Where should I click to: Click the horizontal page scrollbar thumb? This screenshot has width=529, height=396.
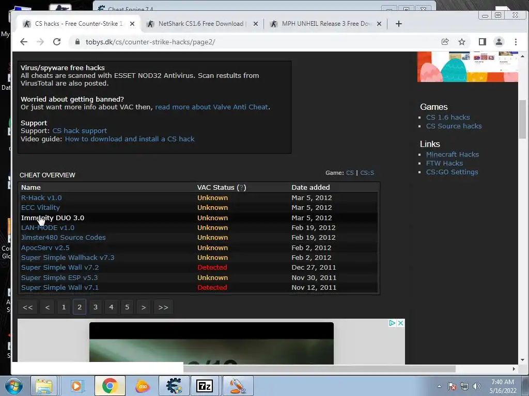coord(319,369)
